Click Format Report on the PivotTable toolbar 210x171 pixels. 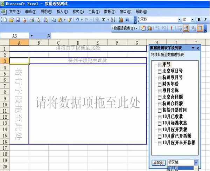coord(143,28)
